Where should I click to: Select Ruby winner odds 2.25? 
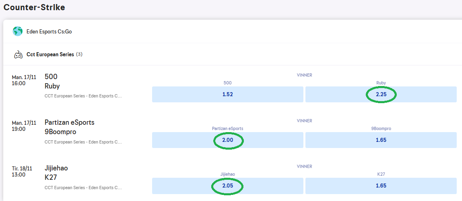point(381,94)
